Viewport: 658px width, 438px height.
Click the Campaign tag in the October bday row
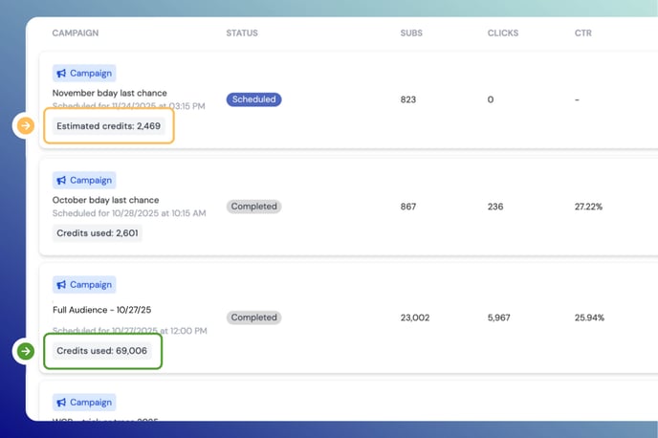84,181
